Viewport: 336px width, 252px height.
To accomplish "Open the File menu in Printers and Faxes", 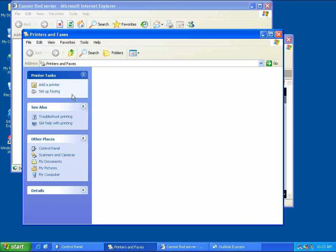I will click(29, 42).
